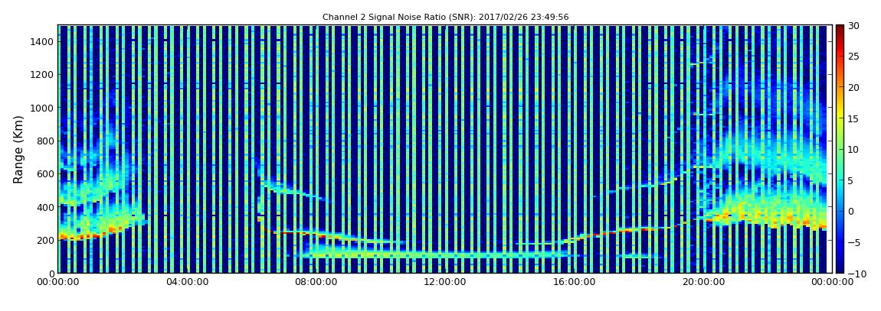Click the colorbar value −5
The image size is (881, 311).
point(853,242)
